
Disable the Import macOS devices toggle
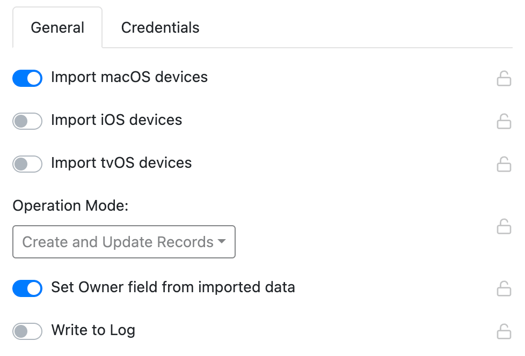click(27, 78)
